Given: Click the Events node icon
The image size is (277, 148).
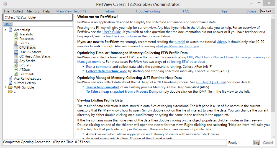Looking at the screenshot, I should point(16,43).
